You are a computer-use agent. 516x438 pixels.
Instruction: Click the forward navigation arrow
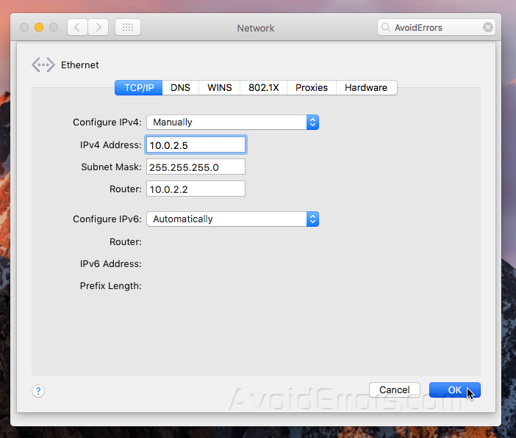pyautogui.click(x=98, y=28)
